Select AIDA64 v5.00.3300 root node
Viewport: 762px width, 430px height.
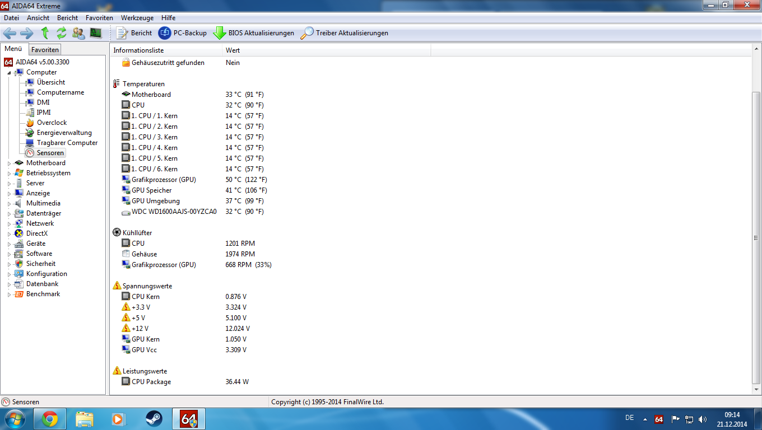43,62
